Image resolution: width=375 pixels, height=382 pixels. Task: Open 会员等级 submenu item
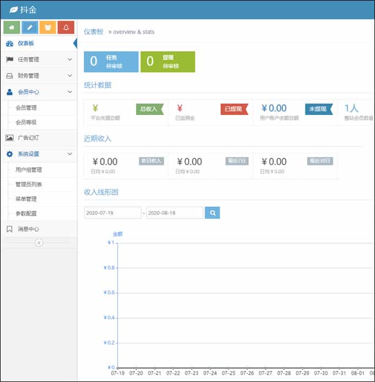click(x=26, y=122)
